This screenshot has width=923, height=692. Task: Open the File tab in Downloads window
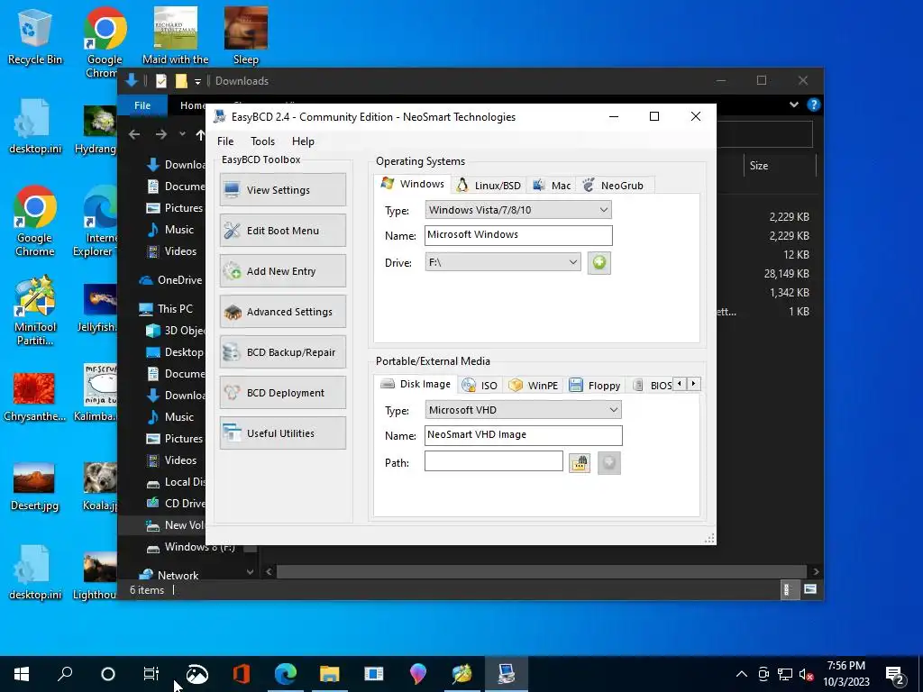[x=142, y=105]
